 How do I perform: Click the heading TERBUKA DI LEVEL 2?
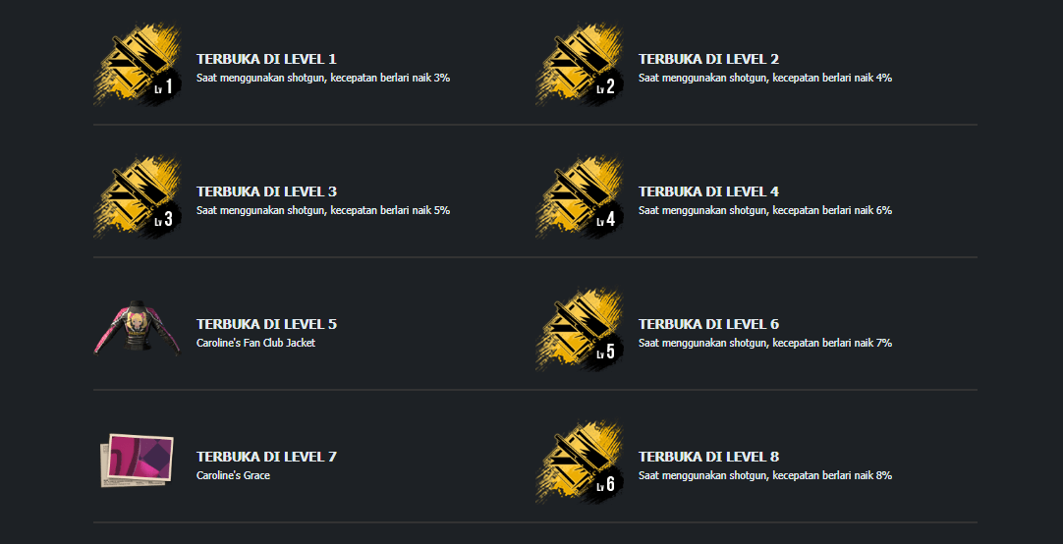coord(708,59)
